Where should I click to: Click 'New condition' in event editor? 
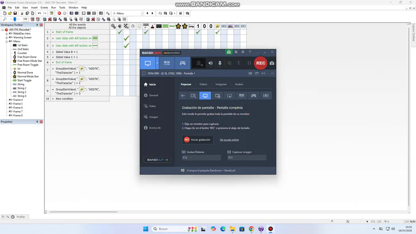pyautogui.click(x=64, y=99)
